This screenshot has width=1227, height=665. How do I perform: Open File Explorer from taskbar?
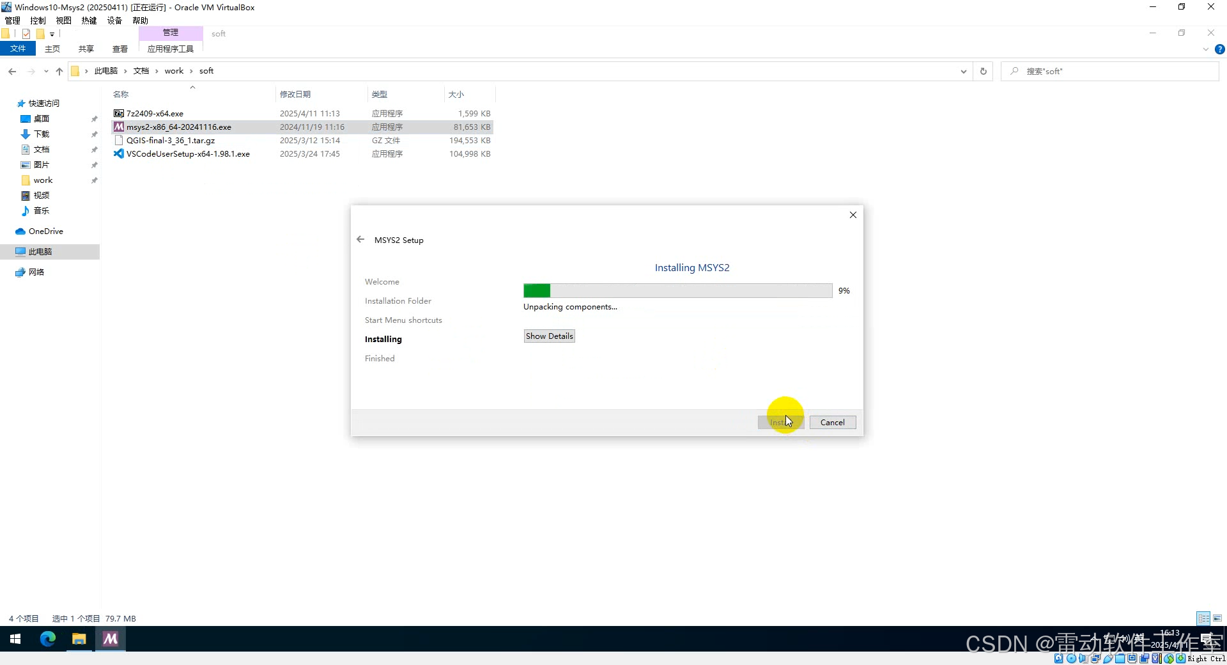[x=79, y=639]
